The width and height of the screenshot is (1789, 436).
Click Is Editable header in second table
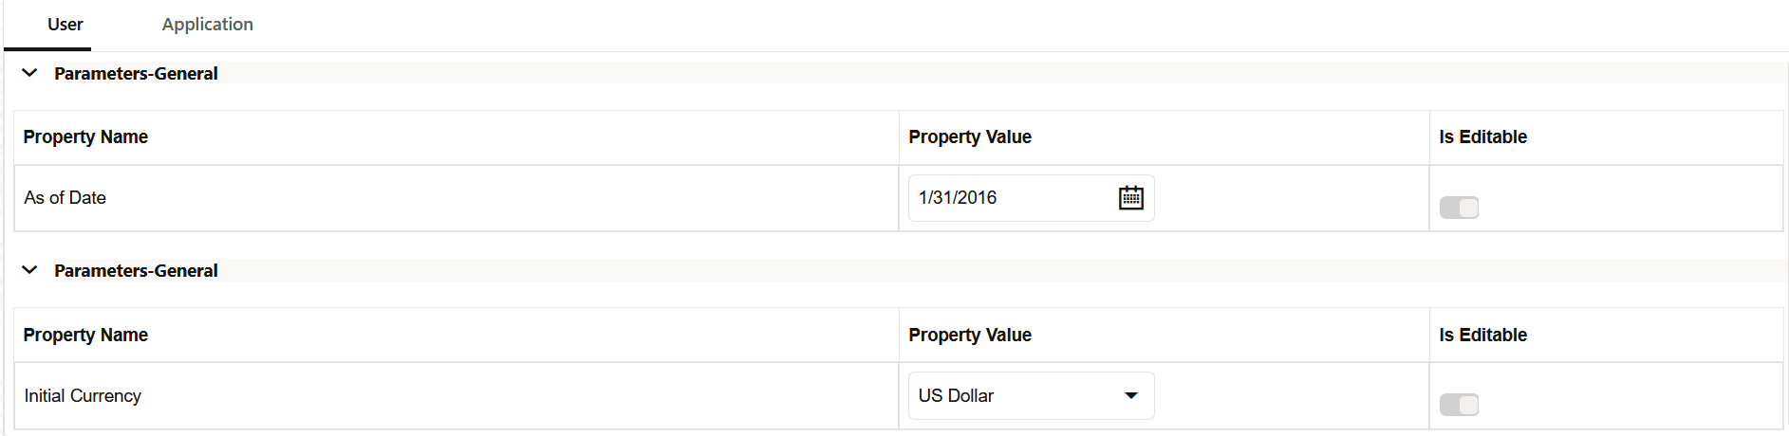point(1482,335)
